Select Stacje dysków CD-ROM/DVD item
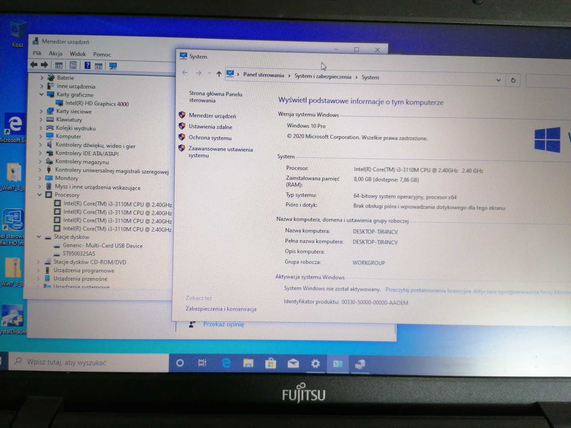 coord(90,262)
